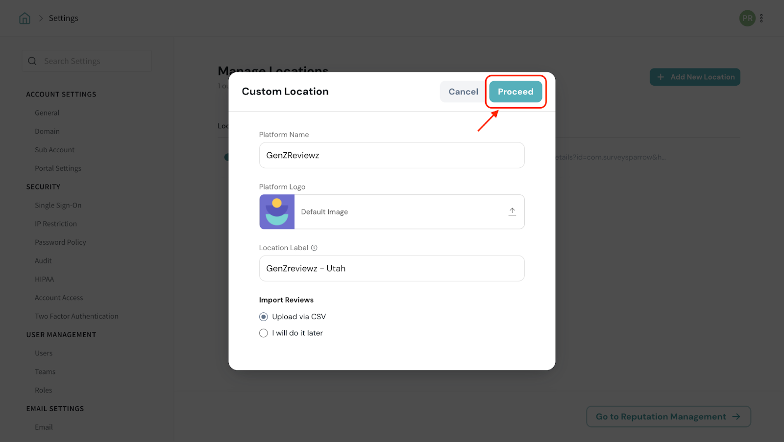Click the home icon in breadcrumb
This screenshot has height=442, width=784.
(x=24, y=19)
